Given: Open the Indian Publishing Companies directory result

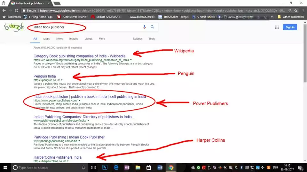Looking at the screenshot, I should coord(84,117).
